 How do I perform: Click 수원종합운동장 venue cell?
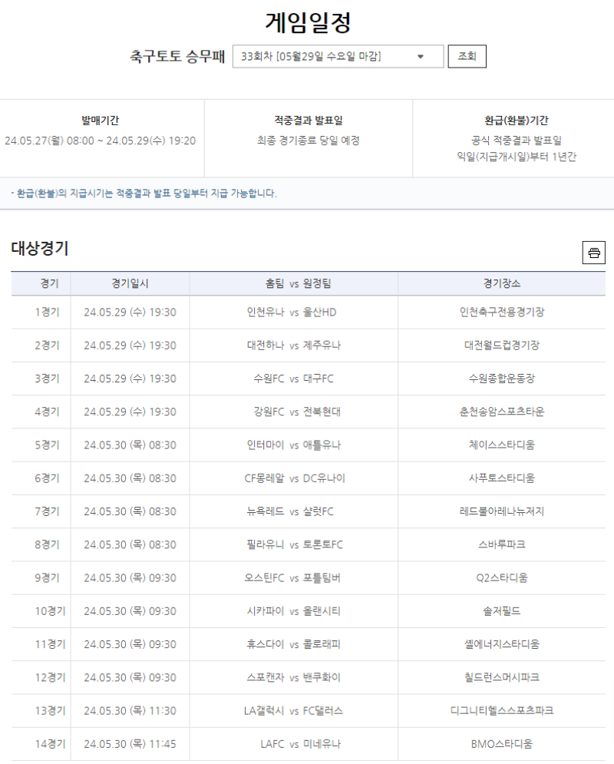[x=502, y=379]
